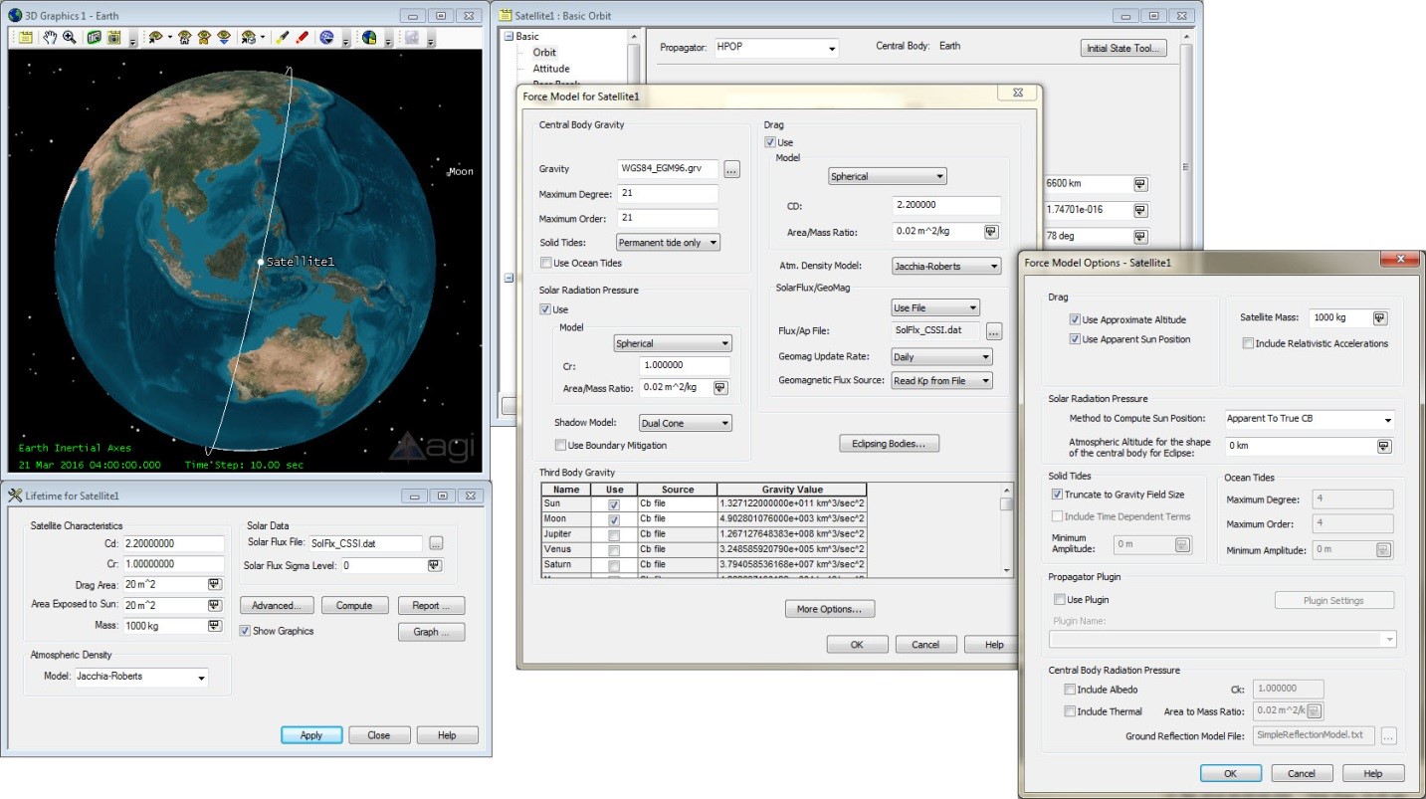The height and width of the screenshot is (799, 1426).
Task: Open the Atm. Density Model dropdown
Action: (946, 267)
